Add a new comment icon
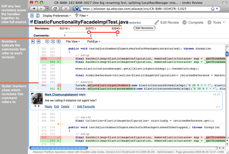This screenshot has height=154, width=229. pyautogui.click(x=59, y=41)
